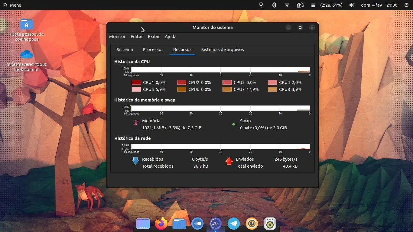Click the Swap green color indicator

point(233,124)
